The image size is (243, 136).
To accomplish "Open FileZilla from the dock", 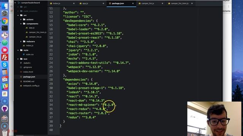I will click(5, 57).
